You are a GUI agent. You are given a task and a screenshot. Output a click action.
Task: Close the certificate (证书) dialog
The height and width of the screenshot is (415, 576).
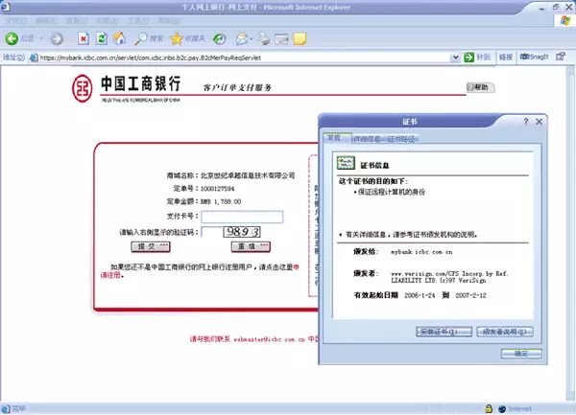[540, 122]
